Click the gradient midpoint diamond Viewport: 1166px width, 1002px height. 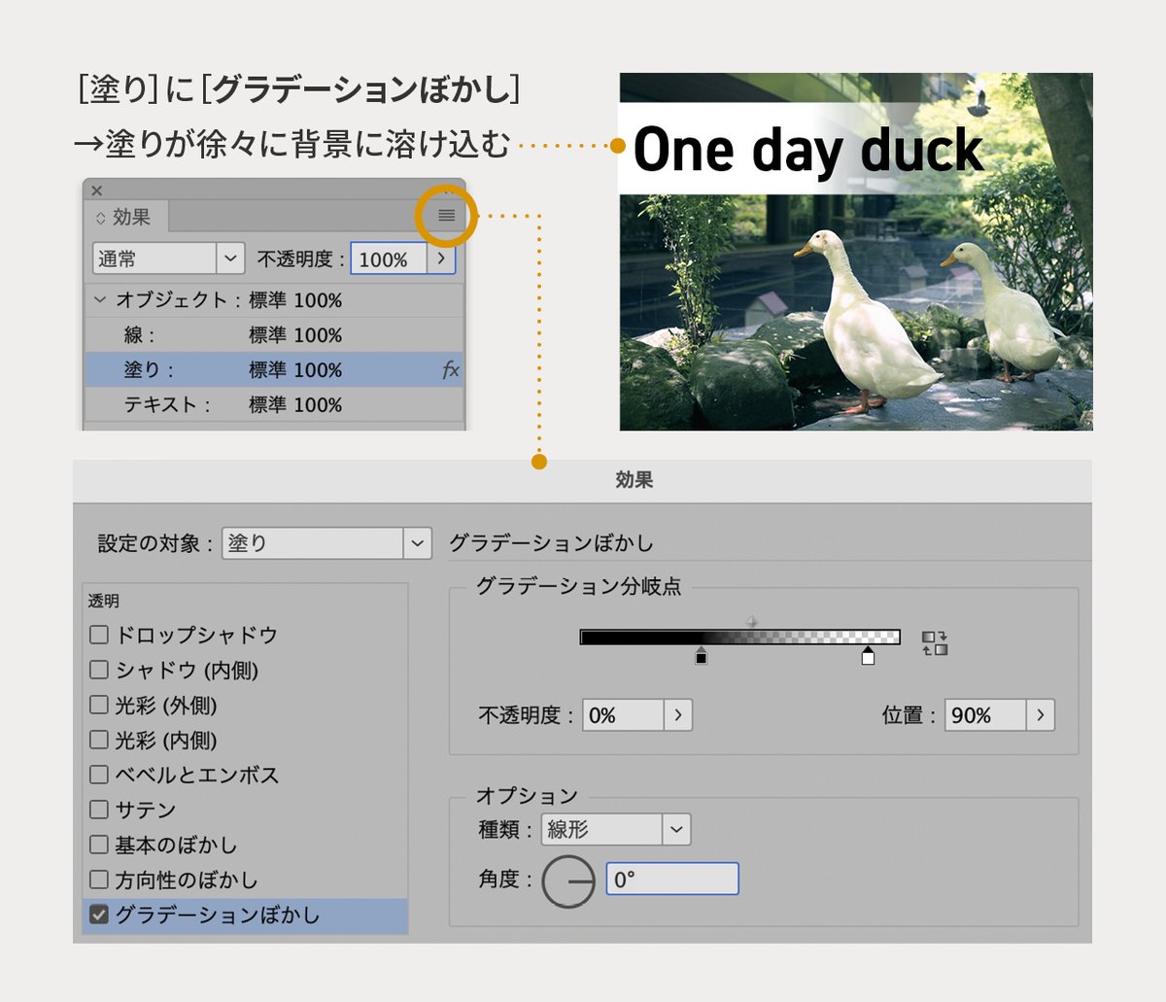click(x=751, y=622)
